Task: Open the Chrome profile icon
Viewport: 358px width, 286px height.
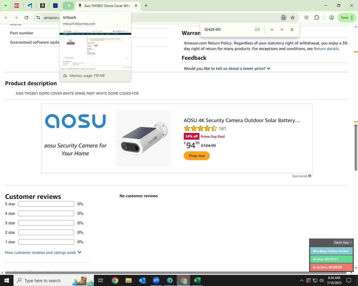Action: click(332, 18)
